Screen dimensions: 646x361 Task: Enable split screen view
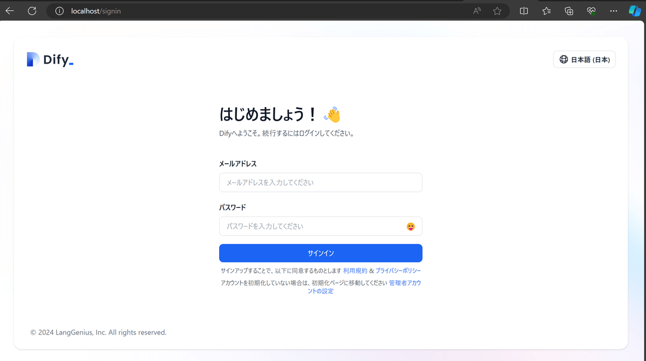click(523, 10)
